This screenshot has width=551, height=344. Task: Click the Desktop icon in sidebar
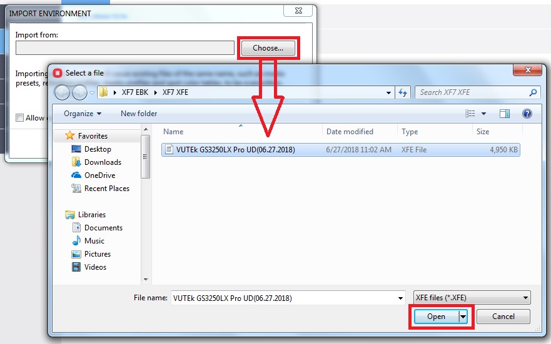click(x=76, y=149)
